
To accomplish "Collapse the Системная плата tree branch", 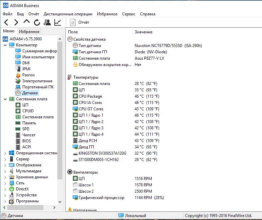I will click(x=5, y=99).
